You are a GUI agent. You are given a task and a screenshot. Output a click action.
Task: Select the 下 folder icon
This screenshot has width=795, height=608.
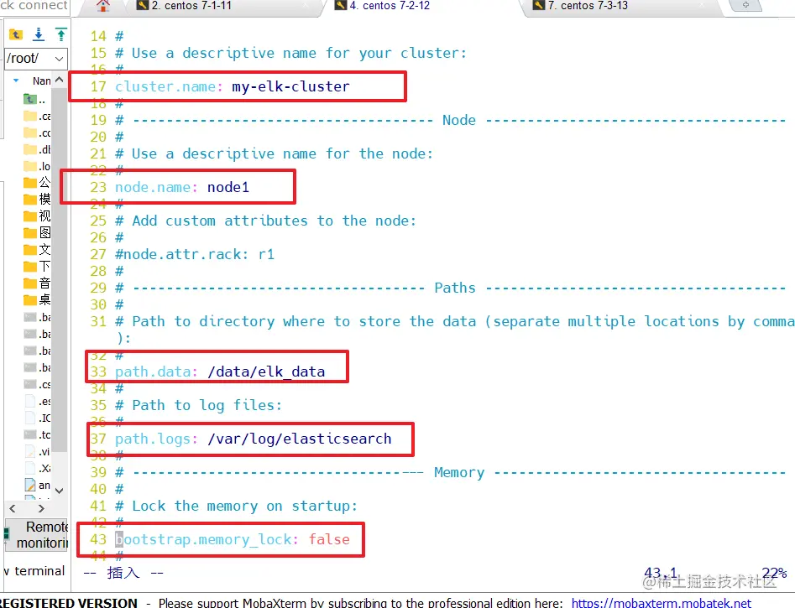[30, 267]
